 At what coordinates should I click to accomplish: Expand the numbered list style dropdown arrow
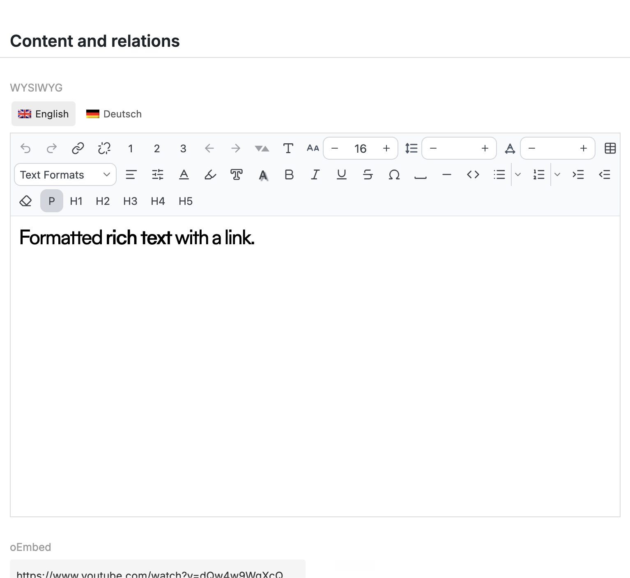point(557,174)
